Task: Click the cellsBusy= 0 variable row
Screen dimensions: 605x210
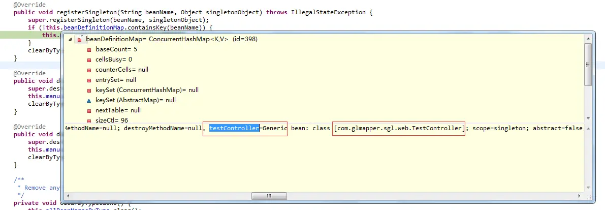Action: [x=114, y=59]
